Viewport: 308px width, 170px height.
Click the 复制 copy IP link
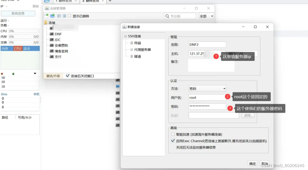[x=35, y=6]
